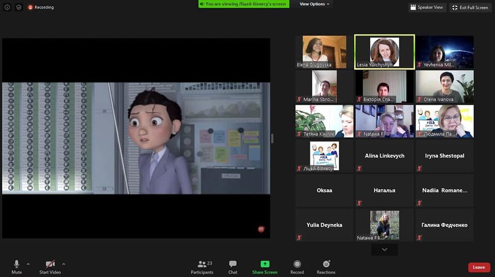Open Reactions menu
The image size is (495, 277).
tap(326, 267)
